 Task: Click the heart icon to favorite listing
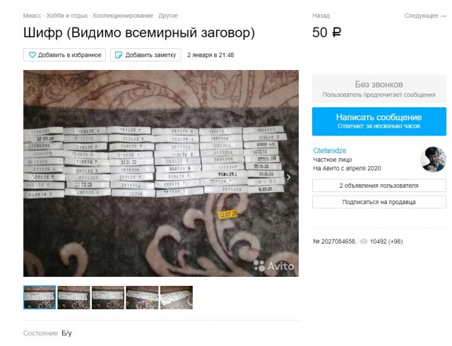[32, 55]
